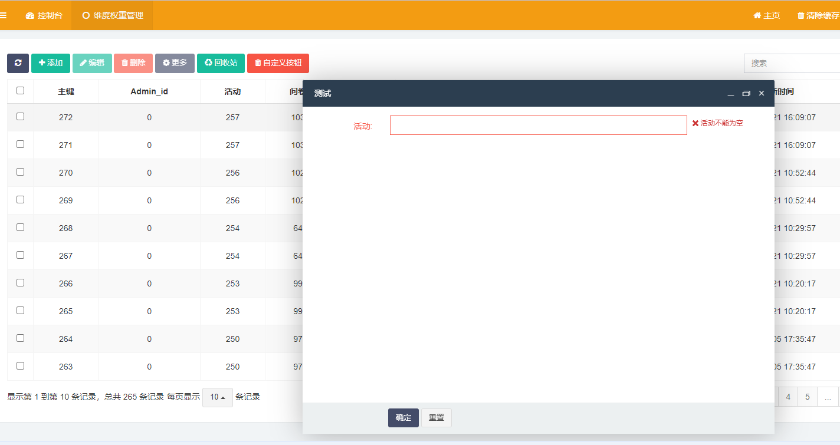Screen dimensions: 840x445
Task: Switch to the 控制台 tab
Action: point(44,15)
